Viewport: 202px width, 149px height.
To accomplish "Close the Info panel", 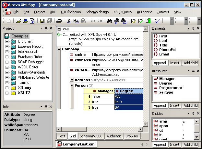I will 51,107.
